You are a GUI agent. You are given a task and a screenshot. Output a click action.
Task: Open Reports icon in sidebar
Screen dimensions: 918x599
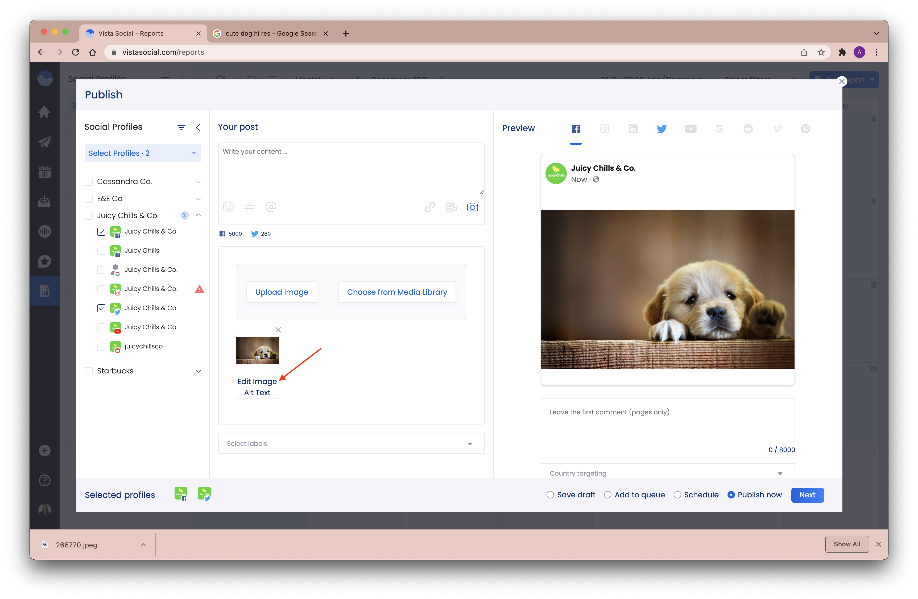coord(44,291)
